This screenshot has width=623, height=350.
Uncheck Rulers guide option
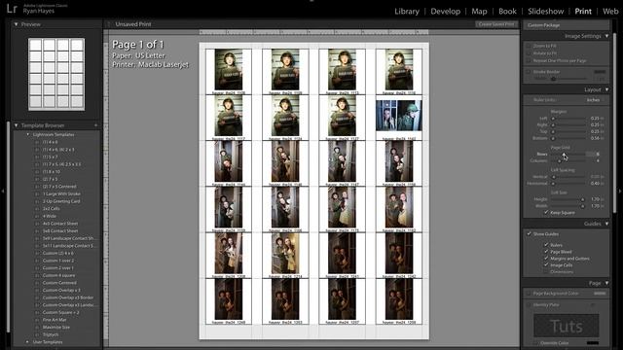[546, 245]
